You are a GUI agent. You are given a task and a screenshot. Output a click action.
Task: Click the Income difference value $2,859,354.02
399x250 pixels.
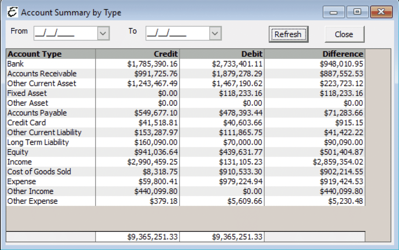tap(338, 162)
